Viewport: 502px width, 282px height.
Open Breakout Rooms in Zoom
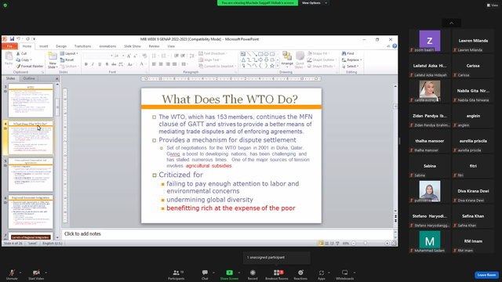(x=277, y=274)
